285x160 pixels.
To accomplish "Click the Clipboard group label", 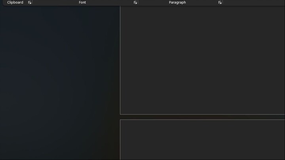I will pos(15,2).
